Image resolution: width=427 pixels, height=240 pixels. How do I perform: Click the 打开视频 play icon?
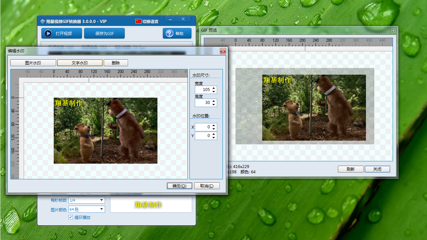pyautogui.click(x=48, y=33)
